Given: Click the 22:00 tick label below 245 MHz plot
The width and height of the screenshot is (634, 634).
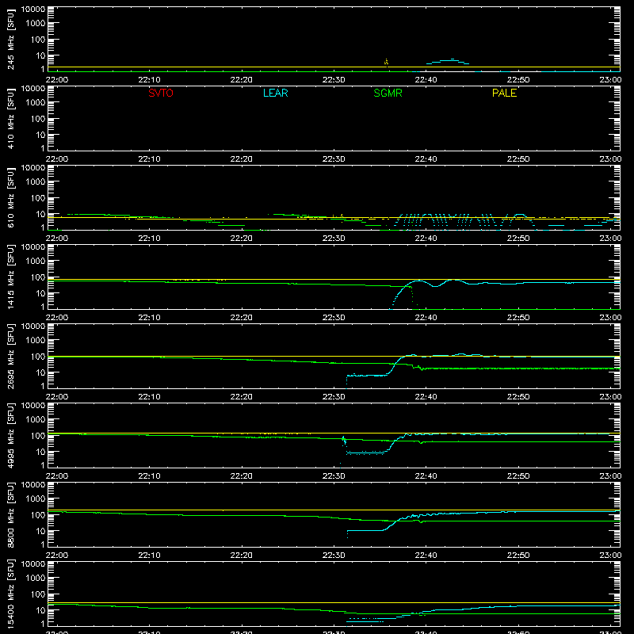Looking at the screenshot, I should pyautogui.click(x=56, y=80).
